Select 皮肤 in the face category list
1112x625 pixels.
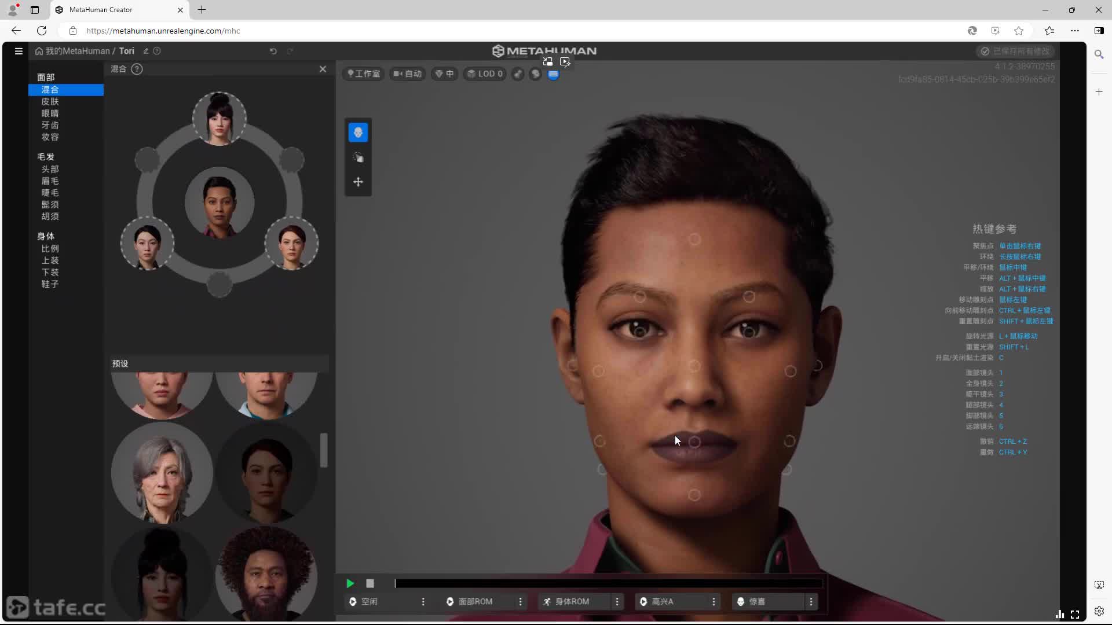pyautogui.click(x=50, y=102)
